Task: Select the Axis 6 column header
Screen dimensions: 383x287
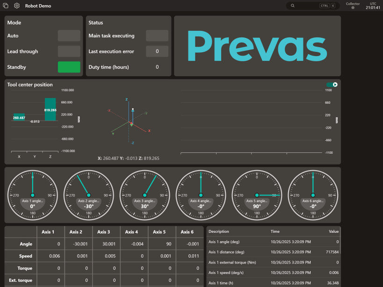Action: point(190,232)
